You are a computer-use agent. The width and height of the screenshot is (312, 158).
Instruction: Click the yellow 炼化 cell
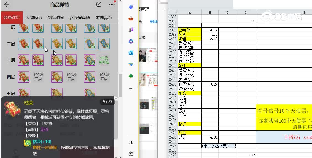point(190,65)
